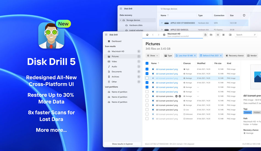Switch to list view icon

coord(218,35)
